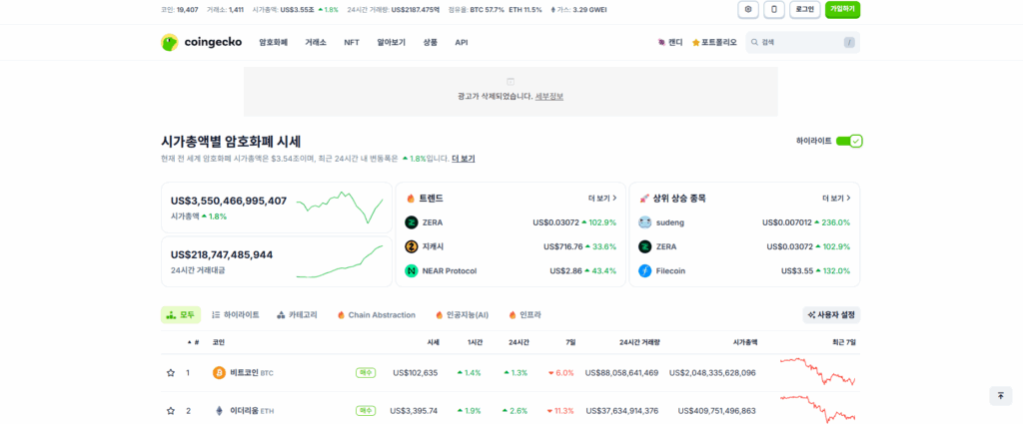Click the sudeng coin icon
Screen dimensions: 1023x424
click(x=644, y=222)
